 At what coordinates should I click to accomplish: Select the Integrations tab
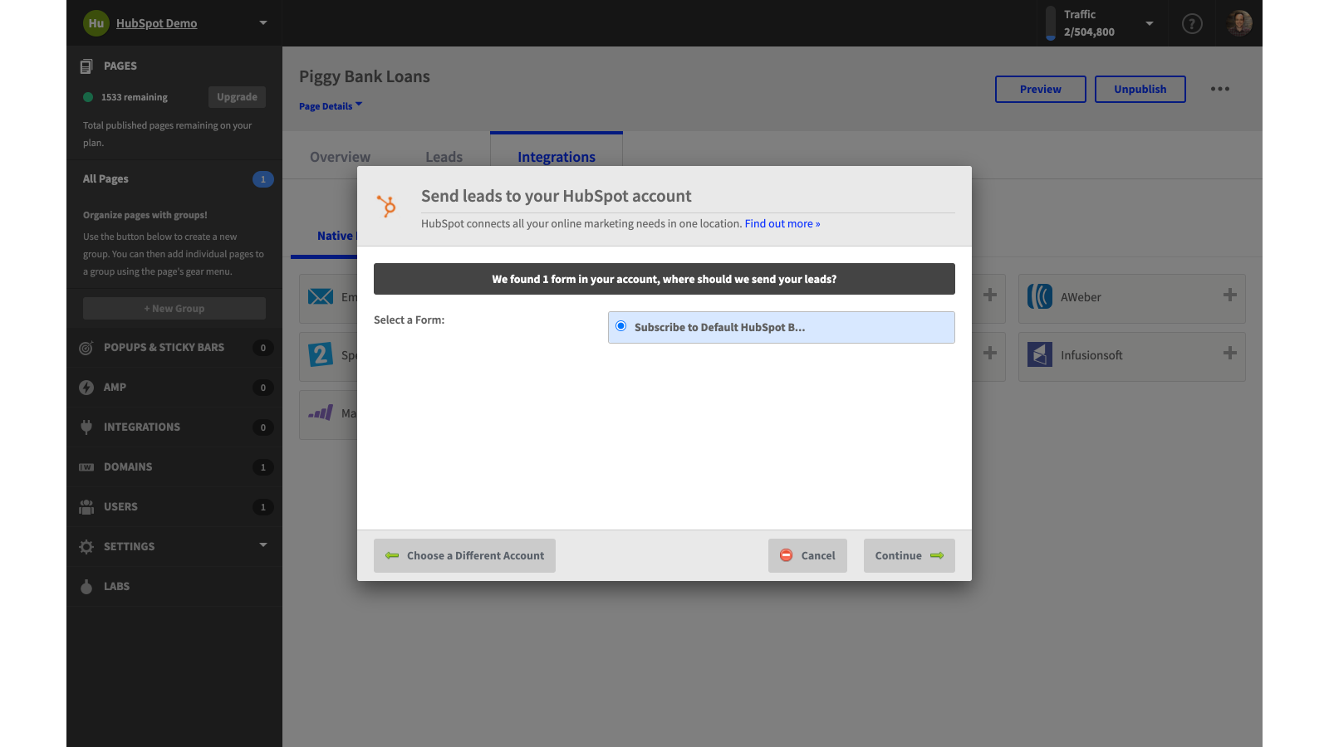click(557, 157)
